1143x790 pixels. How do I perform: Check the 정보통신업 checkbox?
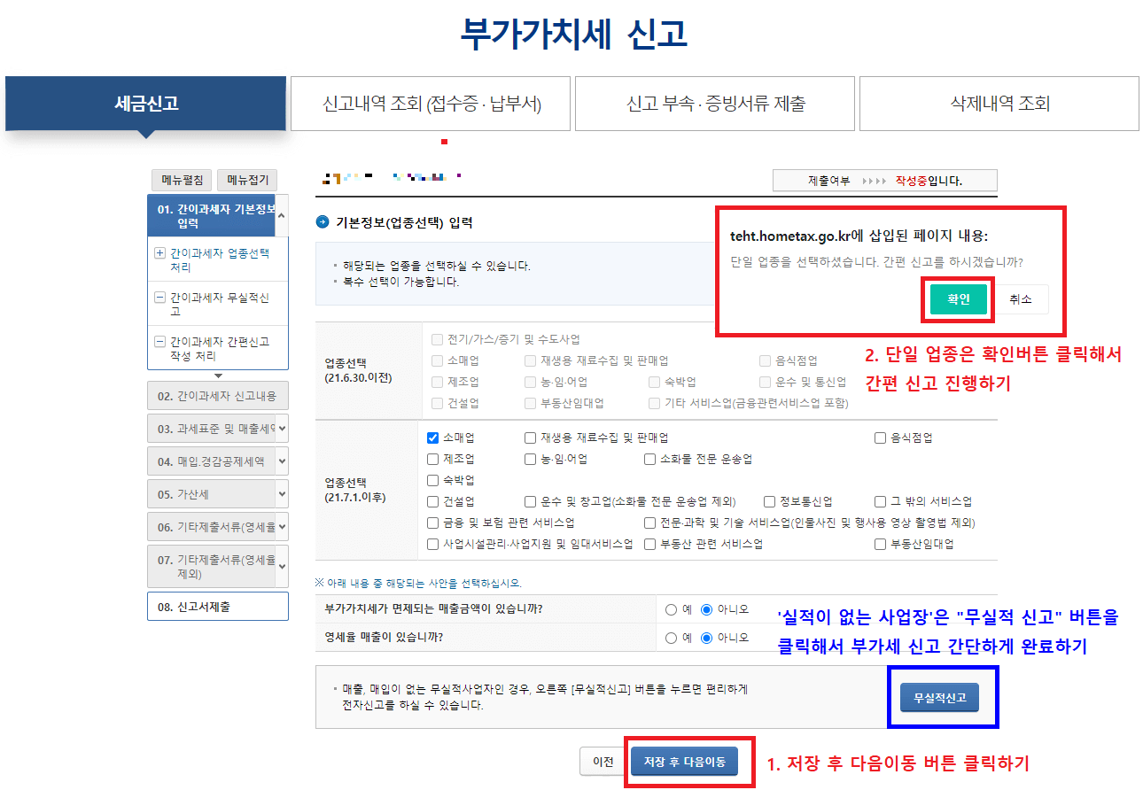click(x=770, y=501)
